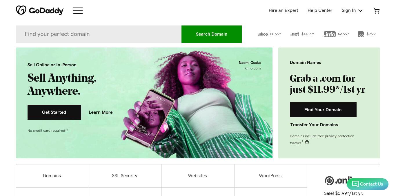Image resolution: width=396 pixels, height=196 pixels.
Task: Click the Search Domain button
Action: tap(212, 34)
